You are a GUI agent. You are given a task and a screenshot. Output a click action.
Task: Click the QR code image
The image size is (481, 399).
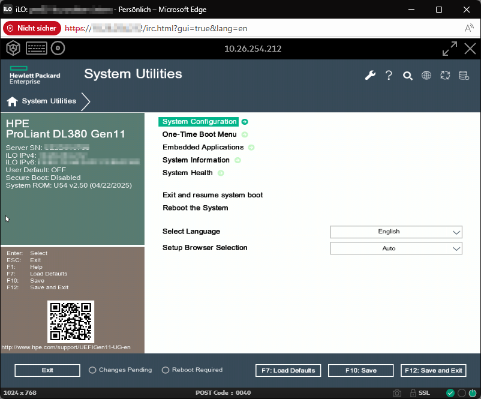click(x=71, y=322)
